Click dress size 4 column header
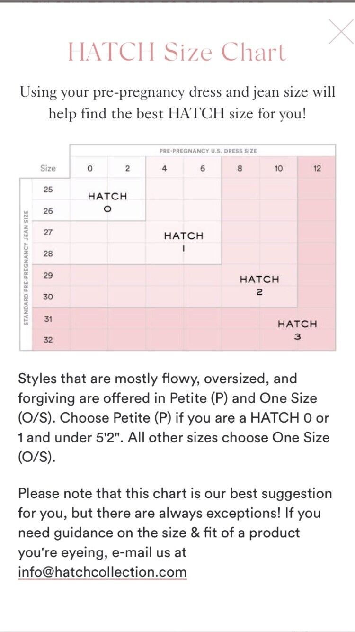The width and height of the screenshot is (355, 632). point(164,168)
